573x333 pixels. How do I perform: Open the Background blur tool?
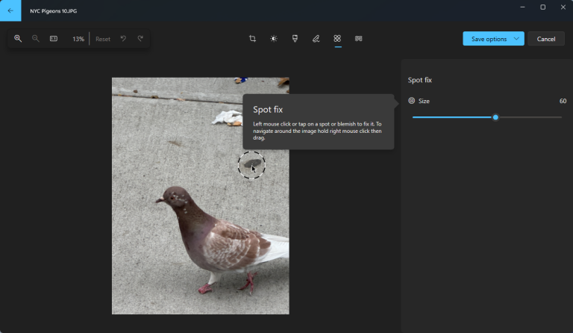tap(358, 38)
